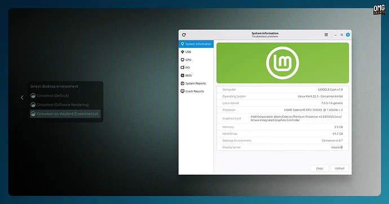Open the USB section in sidebar
389x204 pixels.
click(x=196, y=52)
